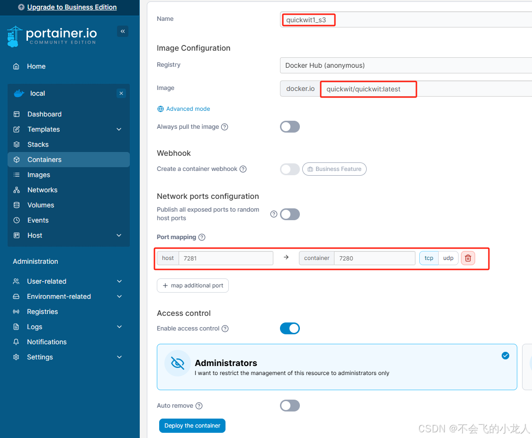532x438 pixels.
Task: Click the Templates edit icon
Action: pyautogui.click(x=16, y=129)
